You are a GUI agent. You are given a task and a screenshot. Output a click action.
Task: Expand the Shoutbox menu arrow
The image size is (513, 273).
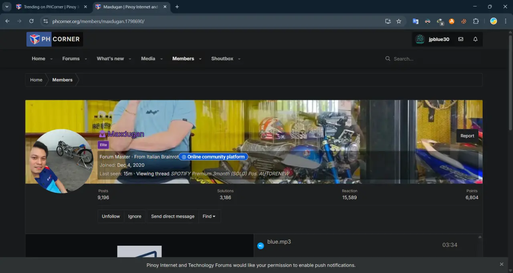point(239,59)
